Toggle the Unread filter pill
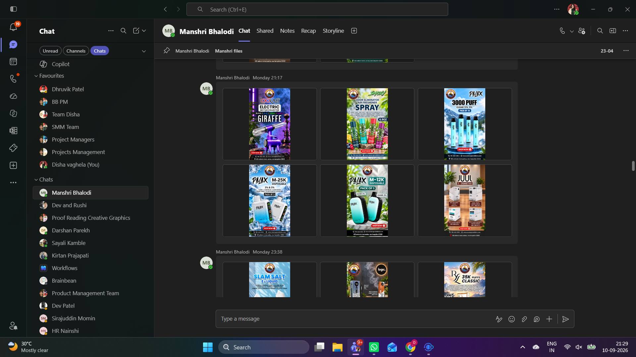This screenshot has height=357, width=636. tap(50, 51)
